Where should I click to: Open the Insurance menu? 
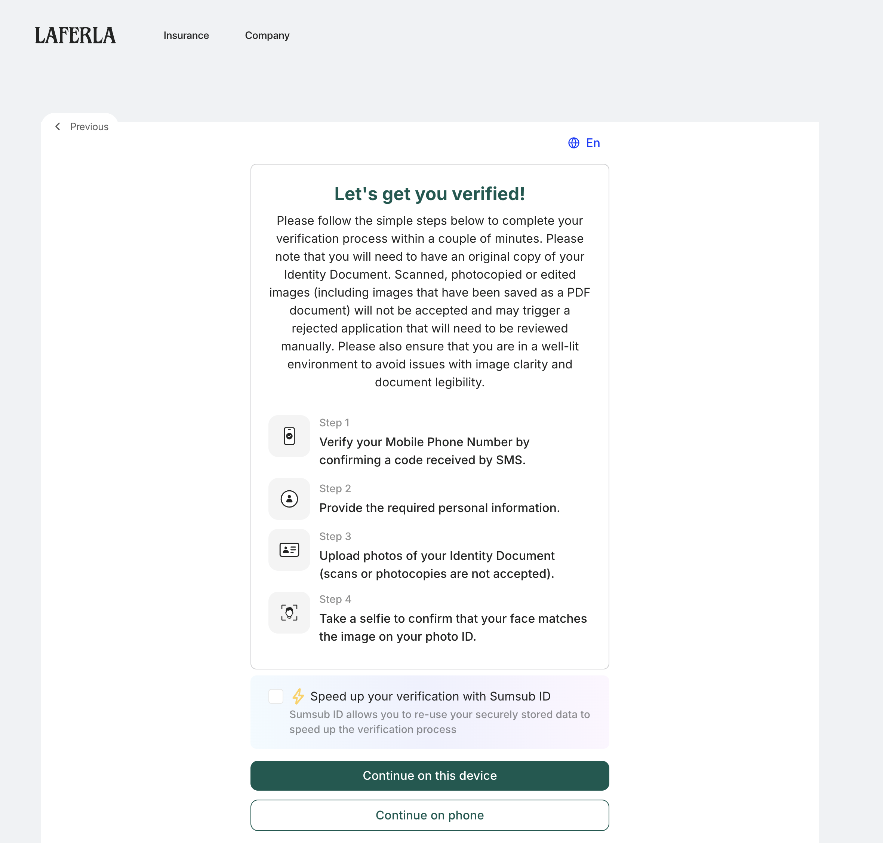point(186,36)
